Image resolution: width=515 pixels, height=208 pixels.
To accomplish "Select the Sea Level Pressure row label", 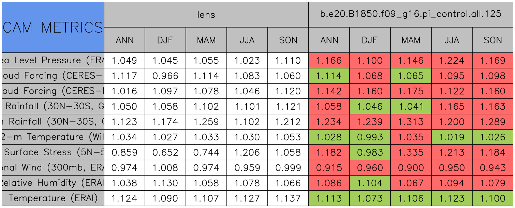I will [x=53, y=61].
